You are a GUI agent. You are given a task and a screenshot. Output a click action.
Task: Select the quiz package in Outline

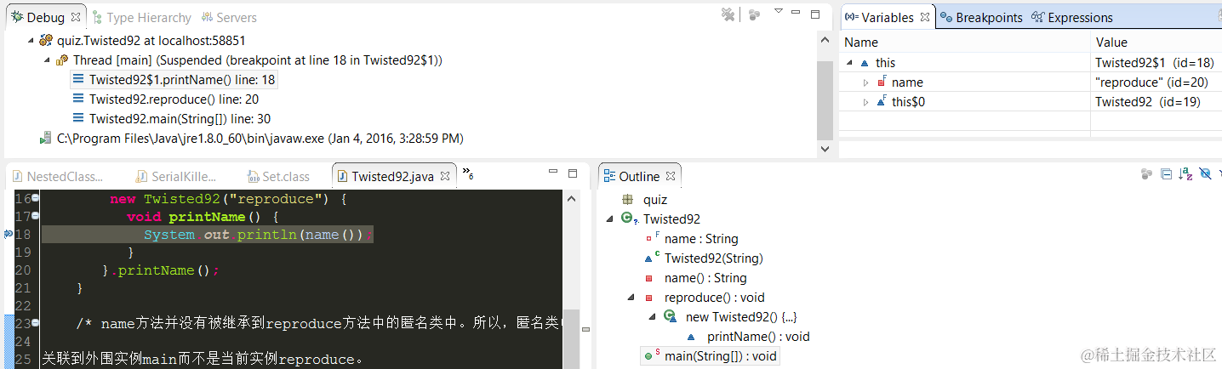(645, 200)
